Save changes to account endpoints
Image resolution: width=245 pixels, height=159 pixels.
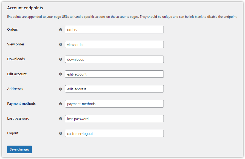coord(19,149)
